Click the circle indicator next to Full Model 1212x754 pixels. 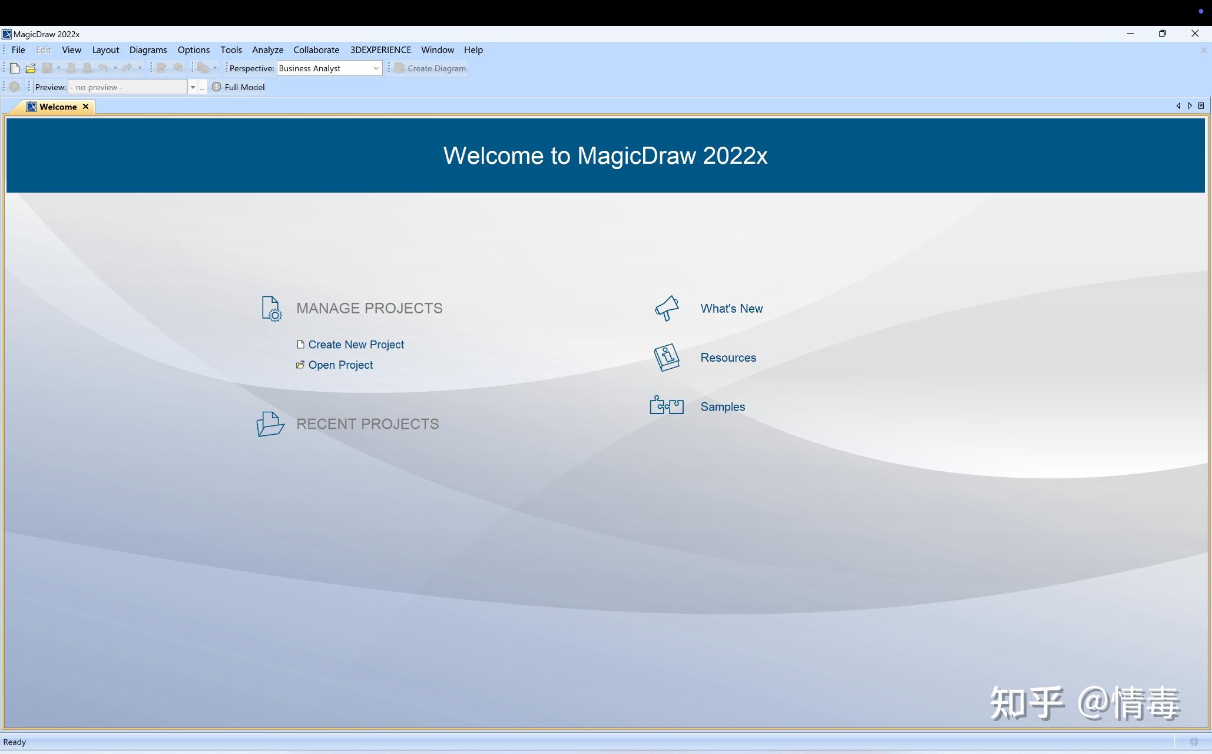217,87
